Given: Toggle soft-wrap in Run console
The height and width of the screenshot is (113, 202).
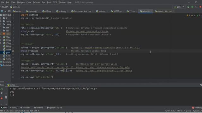Looking at the screenshot, I should click(6, 98).
